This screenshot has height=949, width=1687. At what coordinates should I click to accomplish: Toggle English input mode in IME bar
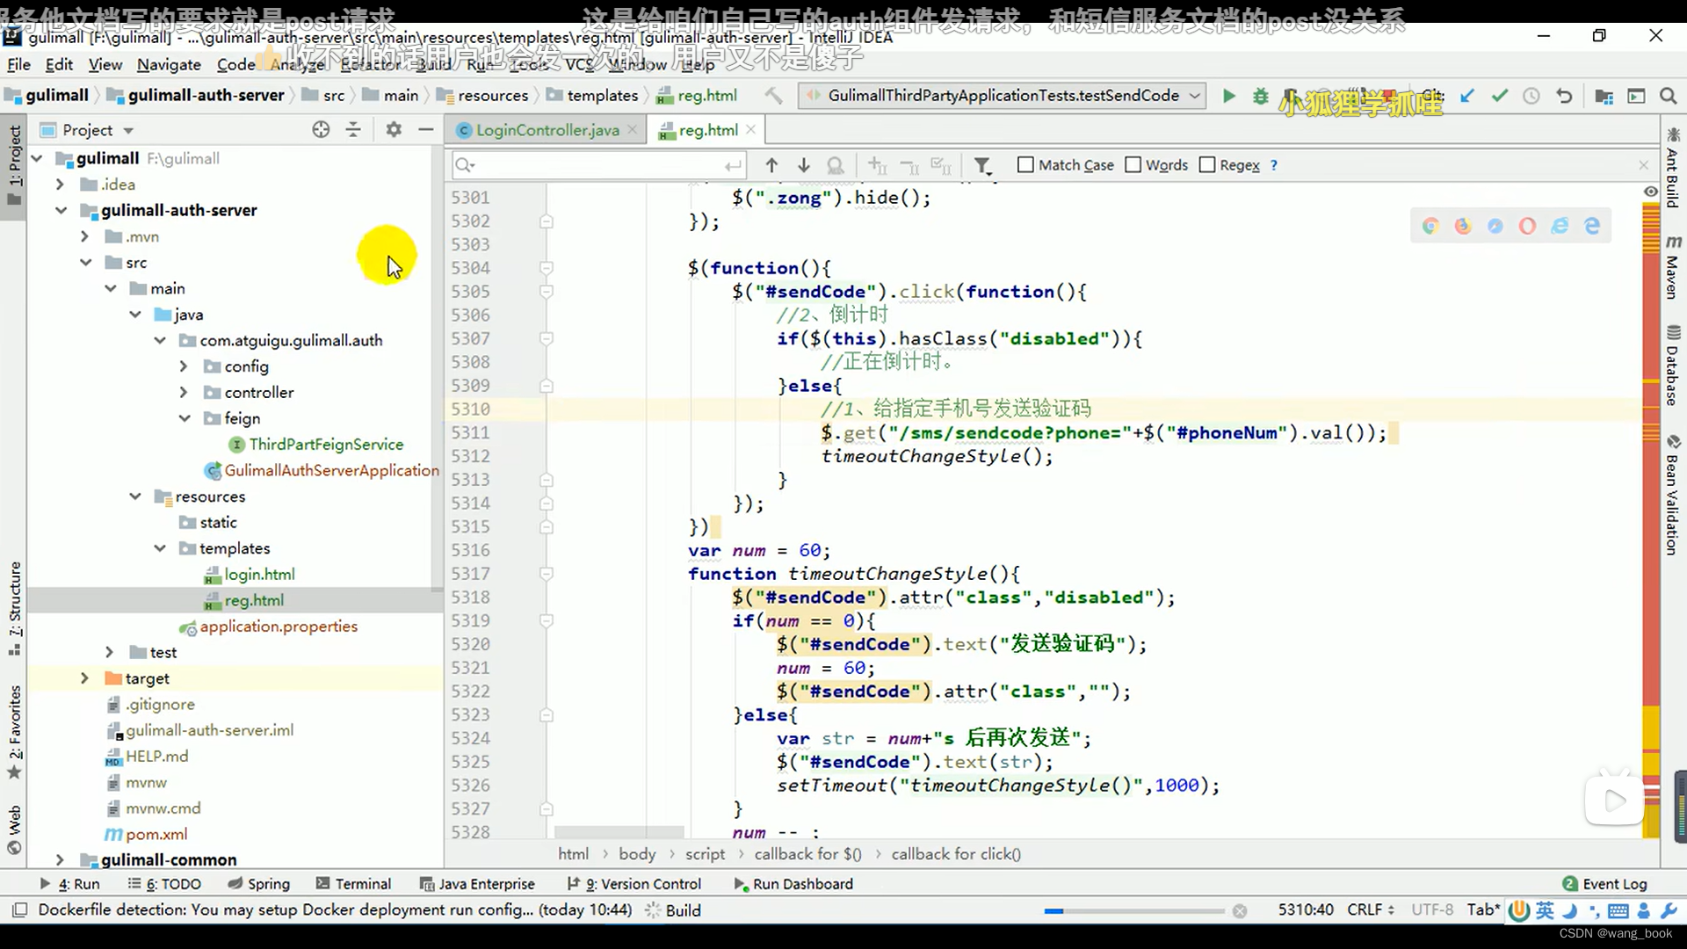(x=1545, y=910)
